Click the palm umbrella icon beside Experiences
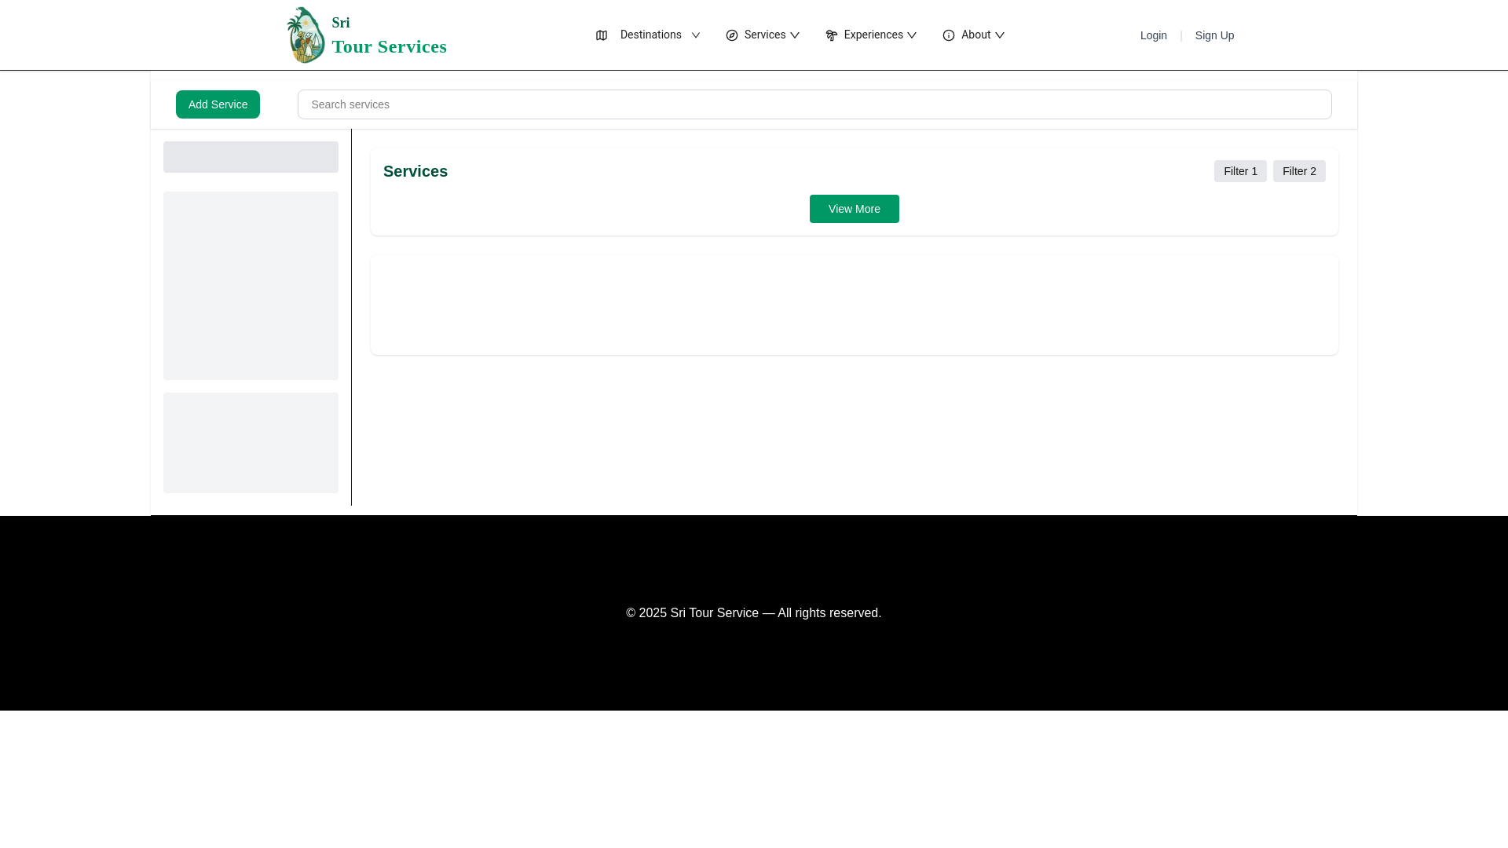Viewport: 1508px width, 848px height. pos(832,35)
